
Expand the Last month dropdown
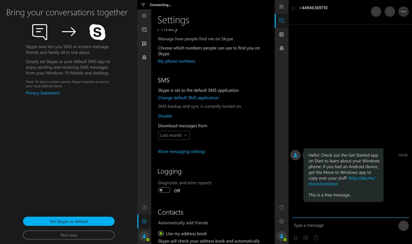(x=174, y=135)
